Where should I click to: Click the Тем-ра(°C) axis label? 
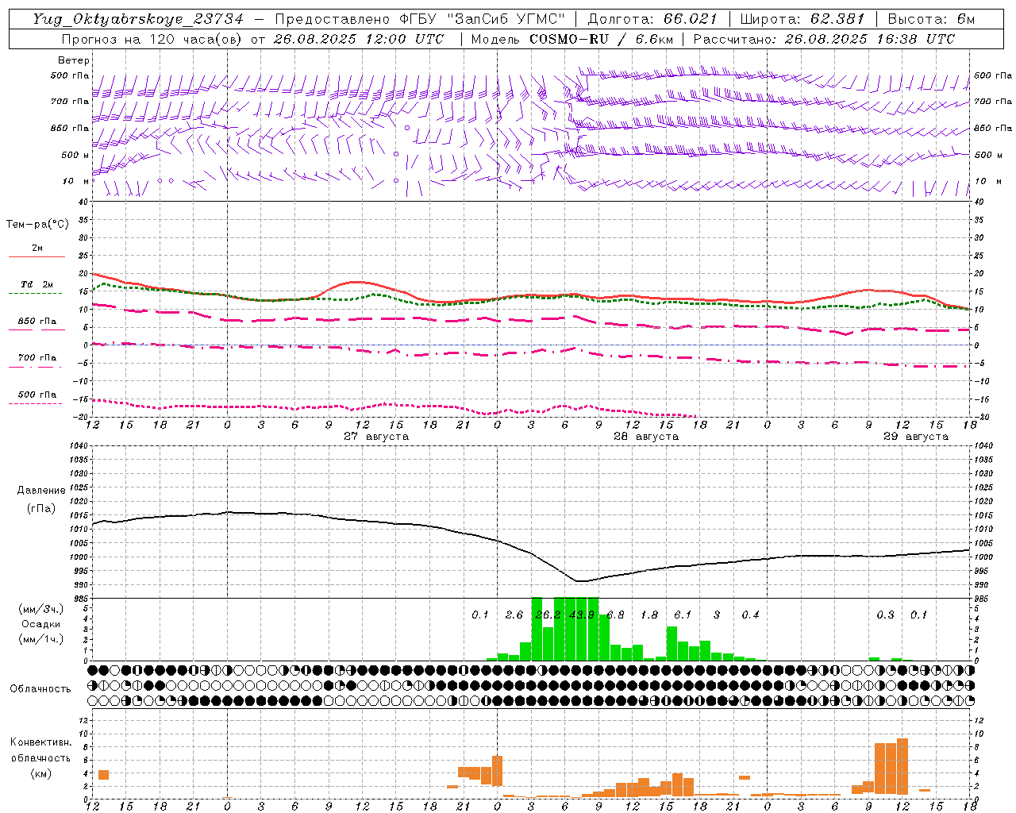37,225
